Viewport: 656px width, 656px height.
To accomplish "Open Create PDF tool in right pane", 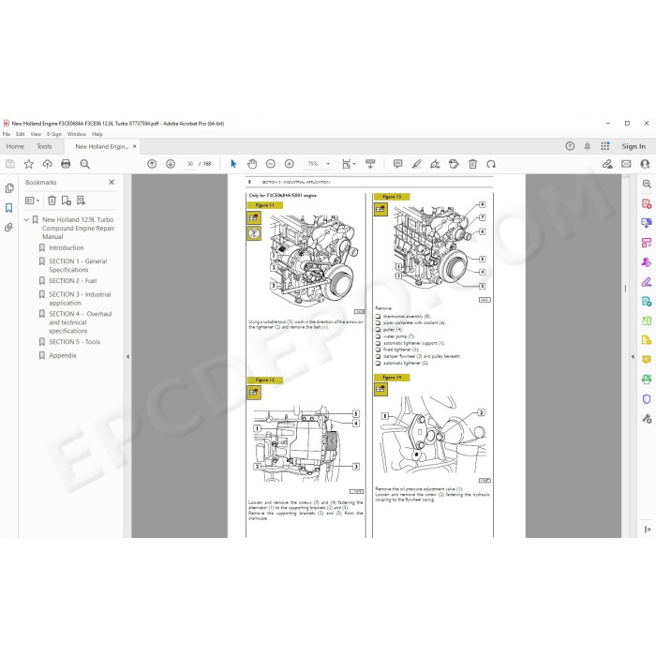I will coord(647,203).
